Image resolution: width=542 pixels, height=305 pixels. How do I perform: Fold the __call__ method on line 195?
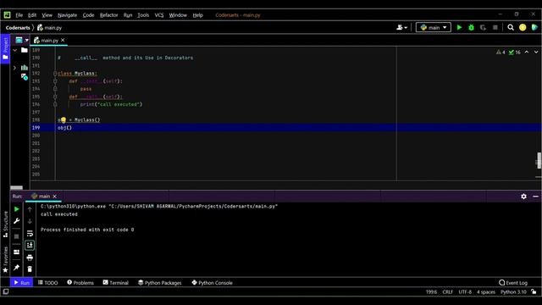(55, 97)
